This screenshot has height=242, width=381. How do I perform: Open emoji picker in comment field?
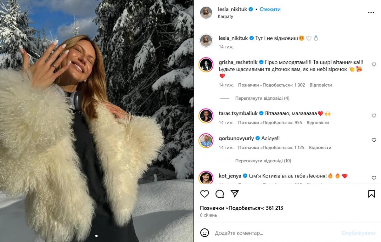(205, 233)
